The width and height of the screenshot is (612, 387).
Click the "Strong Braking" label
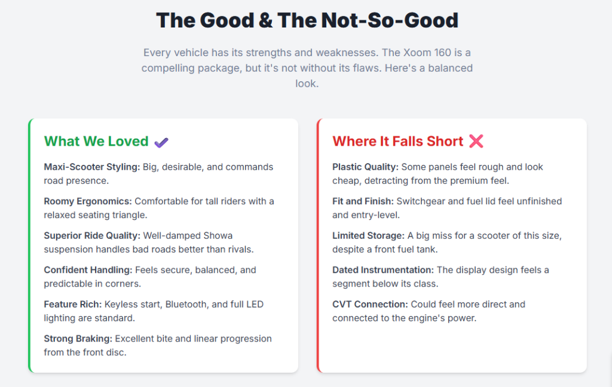78,339
